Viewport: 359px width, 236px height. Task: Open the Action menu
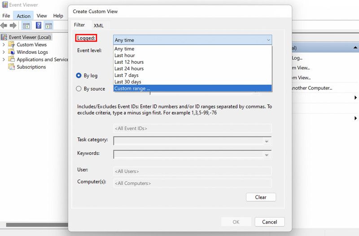(23, 16)
